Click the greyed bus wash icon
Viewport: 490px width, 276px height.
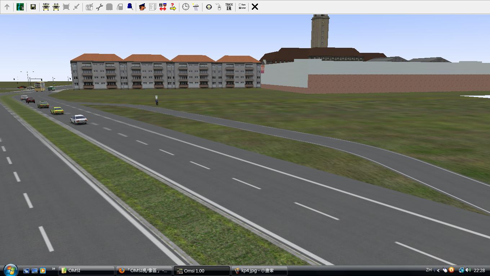point(110,6)
